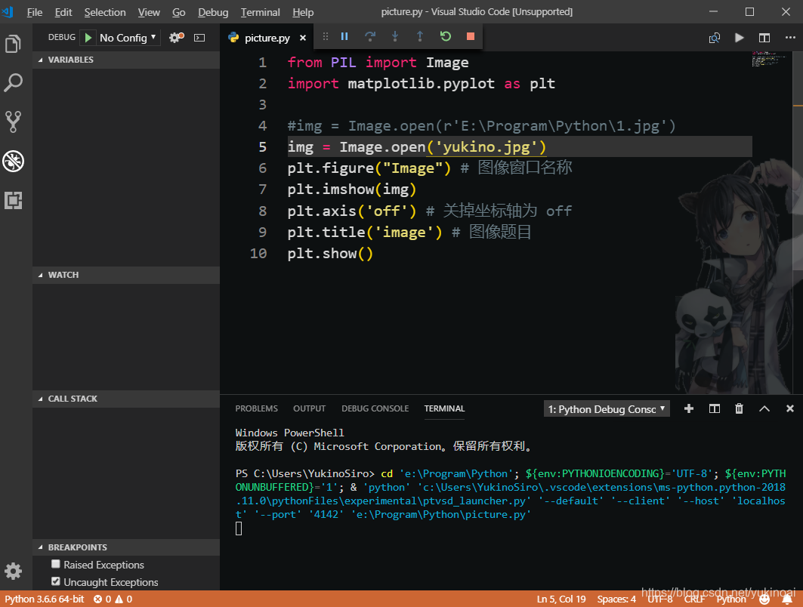Change end of line sequence CRLF
This screenshot has width=803, height=607.
tap(694, 599)
